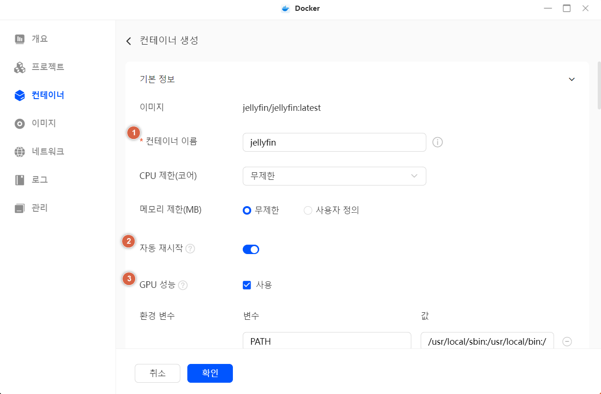Viewport: 601px width, 394px height.
Task: Select the 사용자 정의 memory option
Action: 308,210
